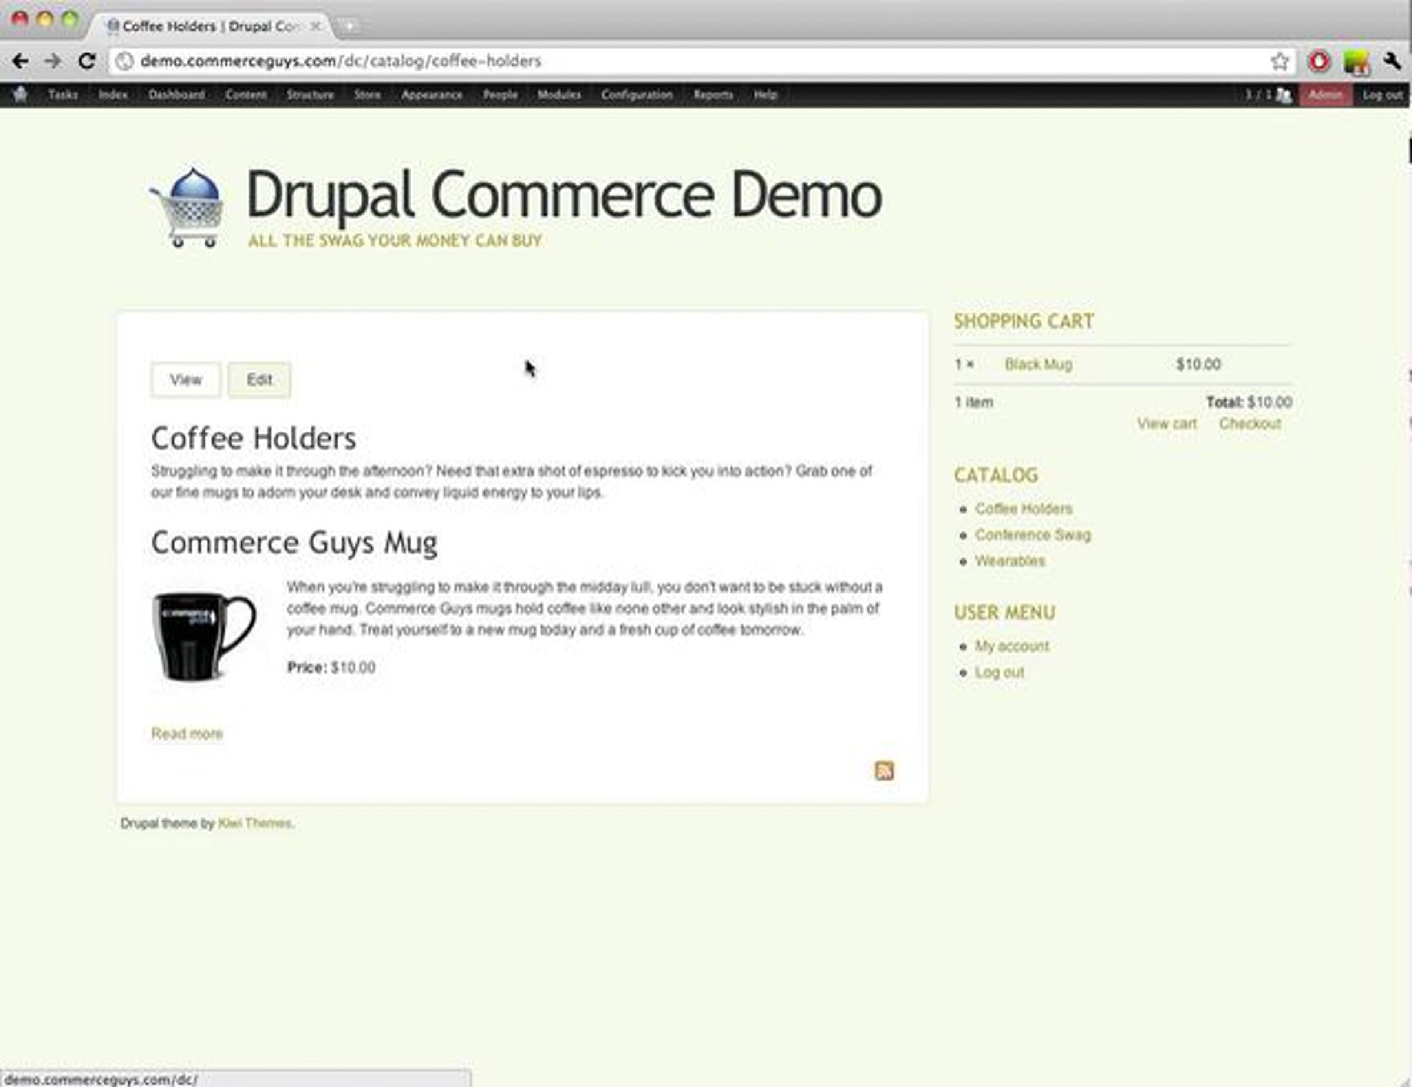This screenshot has width=1412, height=1087.
Task: Go to My account
Action: (1012, 646)
